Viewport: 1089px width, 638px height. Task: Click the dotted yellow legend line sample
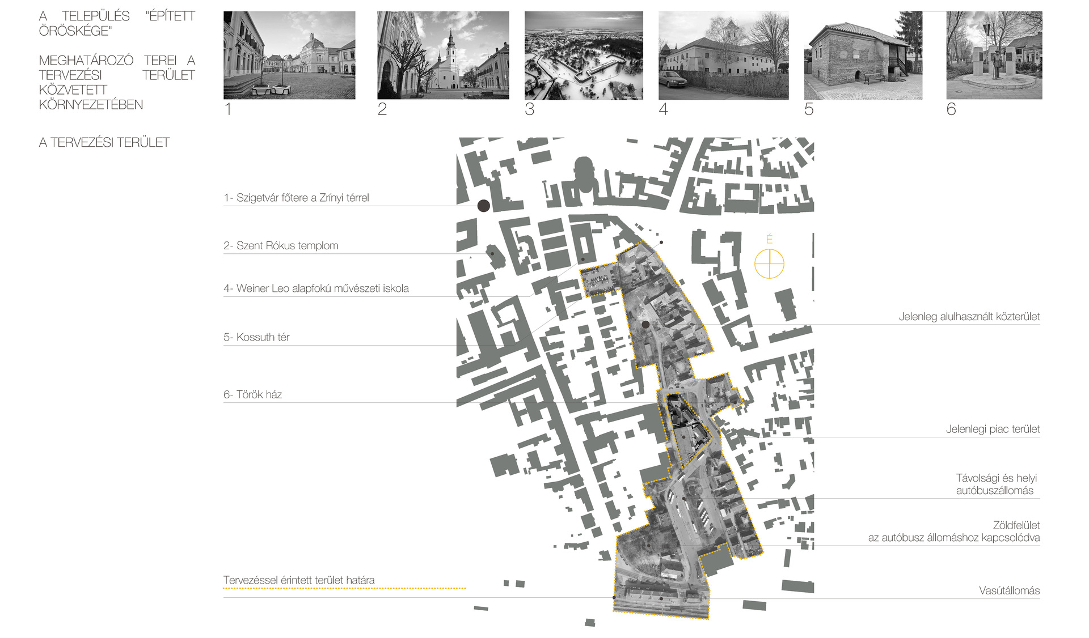tap(344, 589)
